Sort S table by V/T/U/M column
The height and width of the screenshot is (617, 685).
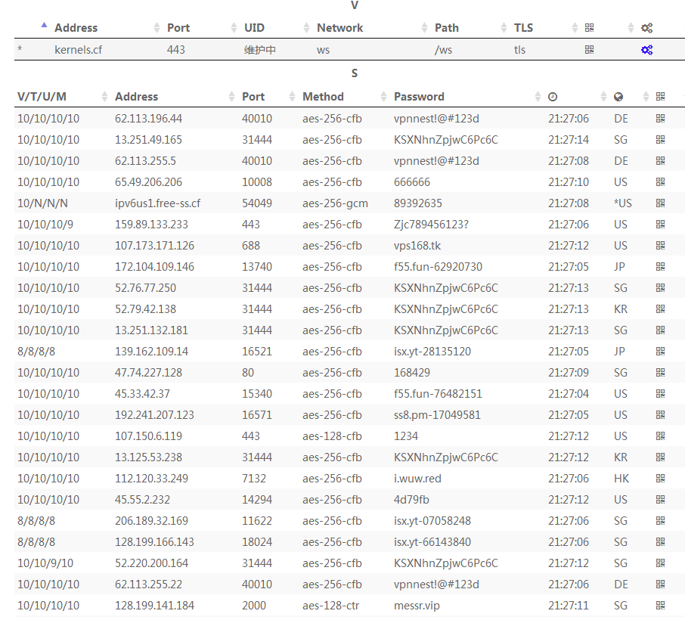(42, 97)
